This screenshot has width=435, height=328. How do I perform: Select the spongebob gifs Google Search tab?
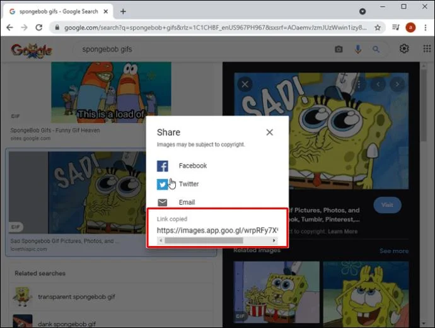pos(58,11)
